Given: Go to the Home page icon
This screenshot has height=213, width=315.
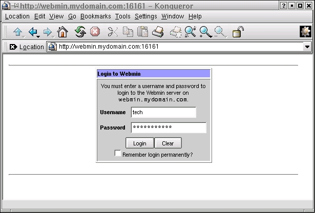Looking at the screenshot, I should click(x=62, y=32).
